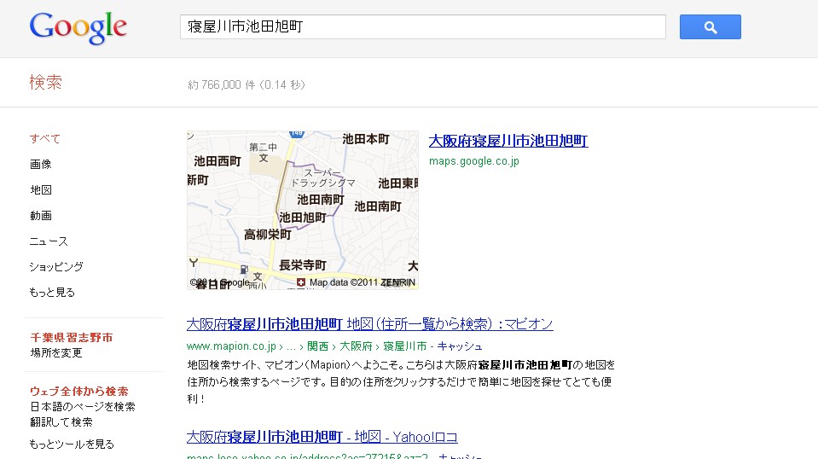Click the 長栄寺町 label on the map
The image size is (818, 459).
303,265
